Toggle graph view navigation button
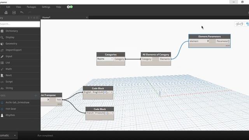This screenshot has height=140, width=249. pos(247,24)
